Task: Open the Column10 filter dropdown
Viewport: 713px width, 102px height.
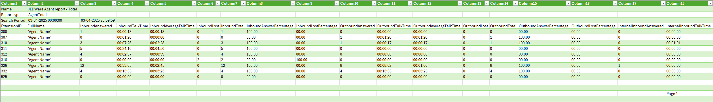Action: (374, 3)
